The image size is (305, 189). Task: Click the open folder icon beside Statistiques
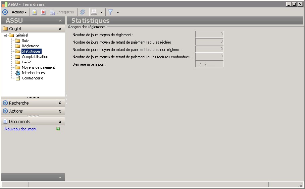tap(18, 51)
